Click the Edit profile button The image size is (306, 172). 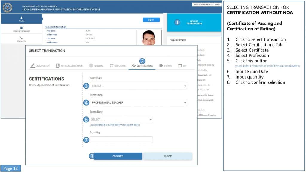pos(151,20)
